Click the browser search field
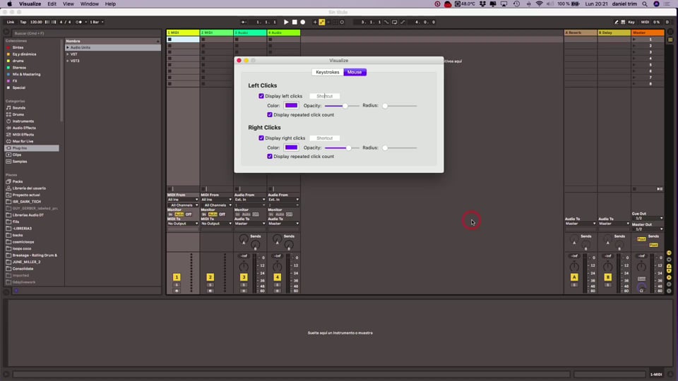Viewport: 678px width, 381px height. [x=85, y=33]
